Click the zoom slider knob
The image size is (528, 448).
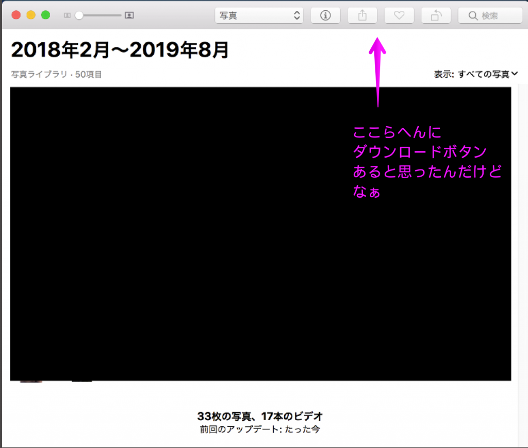(x=79, y=15)
